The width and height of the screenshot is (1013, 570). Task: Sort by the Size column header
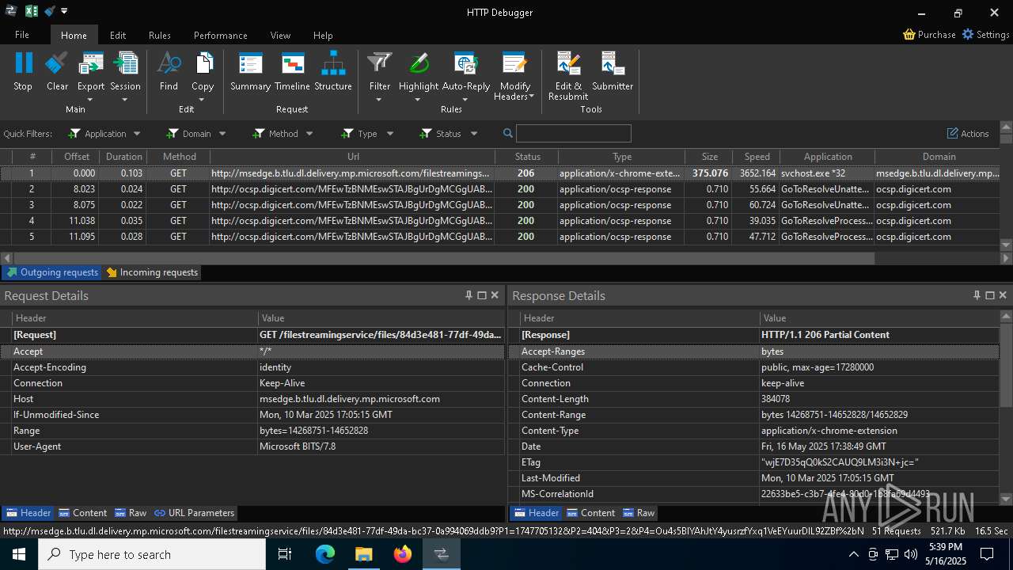tap(709, 157)
